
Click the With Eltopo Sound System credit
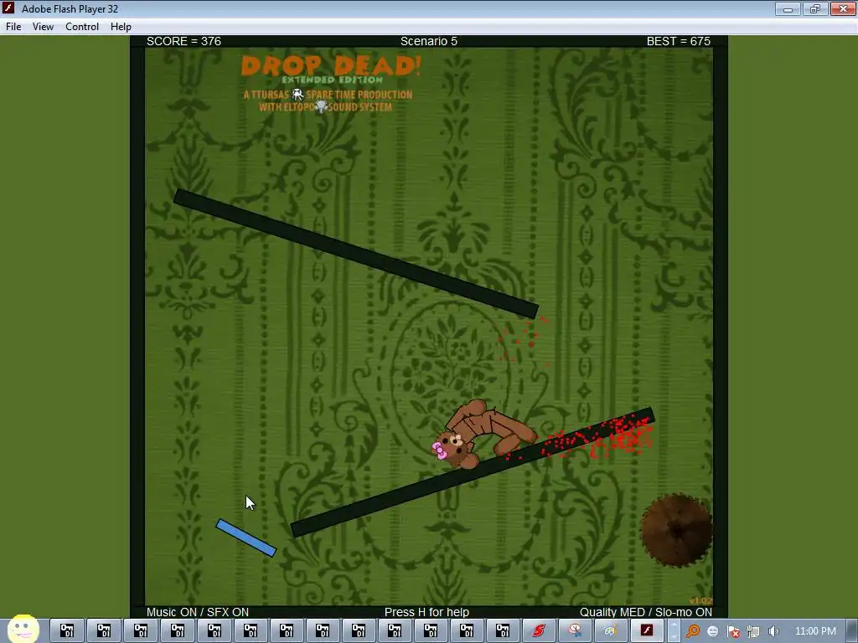326,106
